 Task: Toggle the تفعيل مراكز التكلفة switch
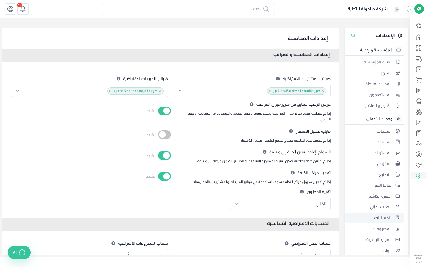point(164,176)
